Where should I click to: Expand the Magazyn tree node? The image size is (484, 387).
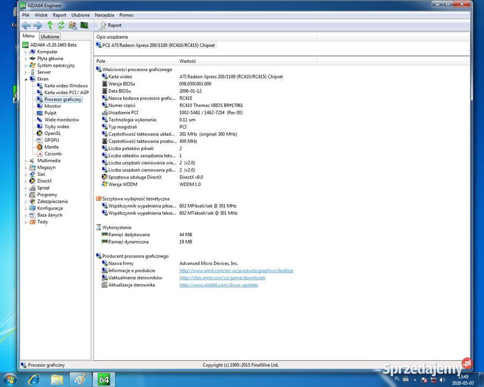(x=26, y=168)
